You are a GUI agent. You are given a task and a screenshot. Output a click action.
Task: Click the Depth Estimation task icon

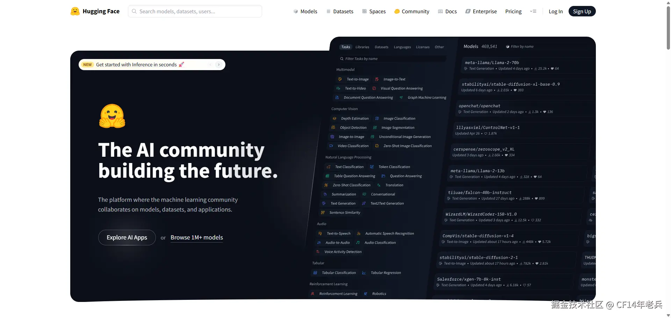coord(334,119)
